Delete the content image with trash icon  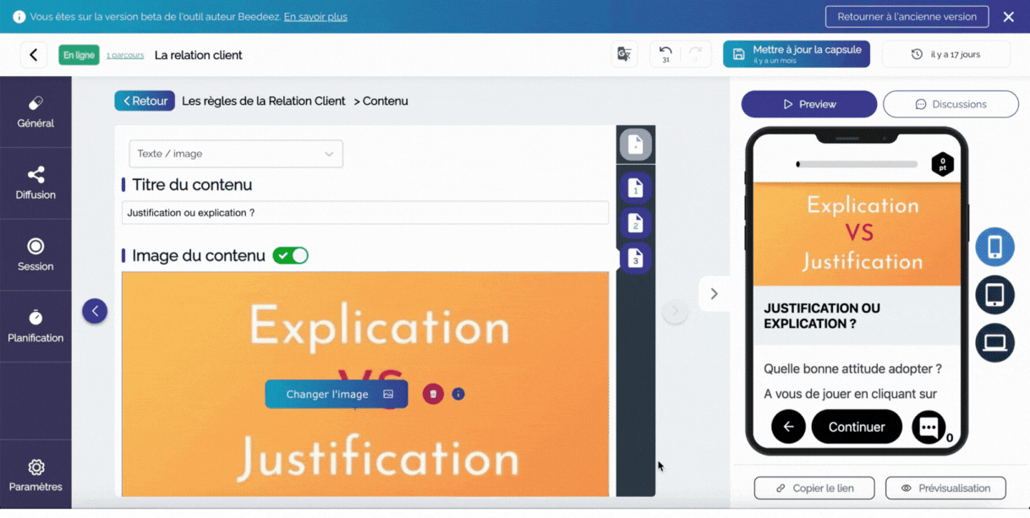(433, 394)
